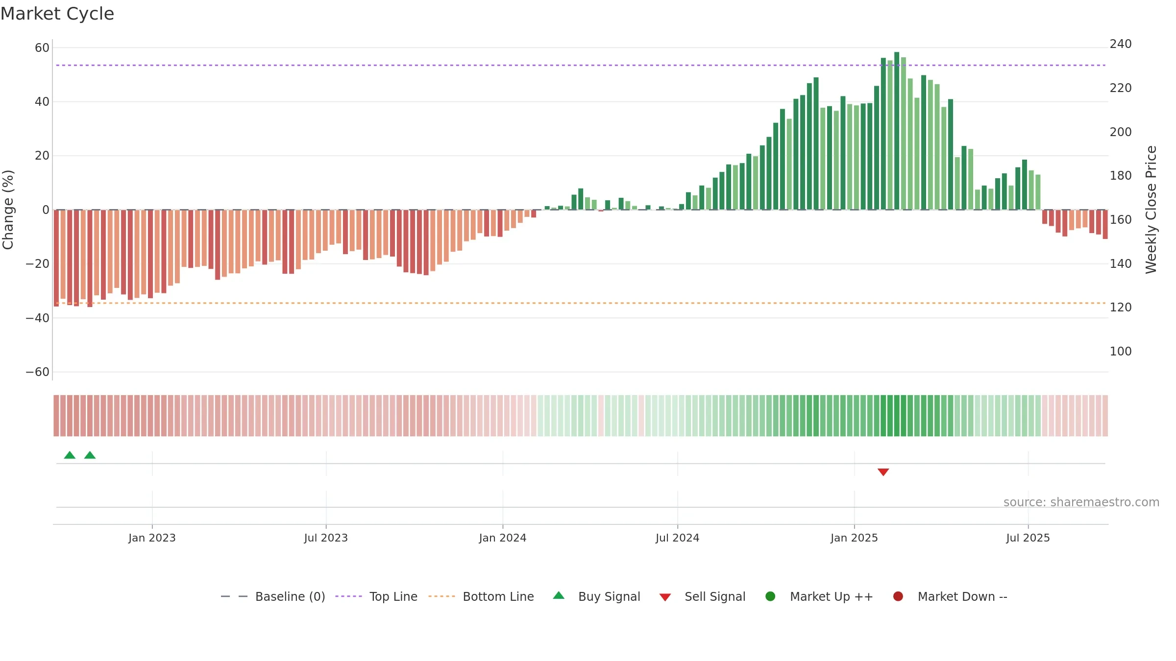The image size is (1176, 661).
Task: Toggle the Market Down -- legend label
Action: tap(962, 596)
